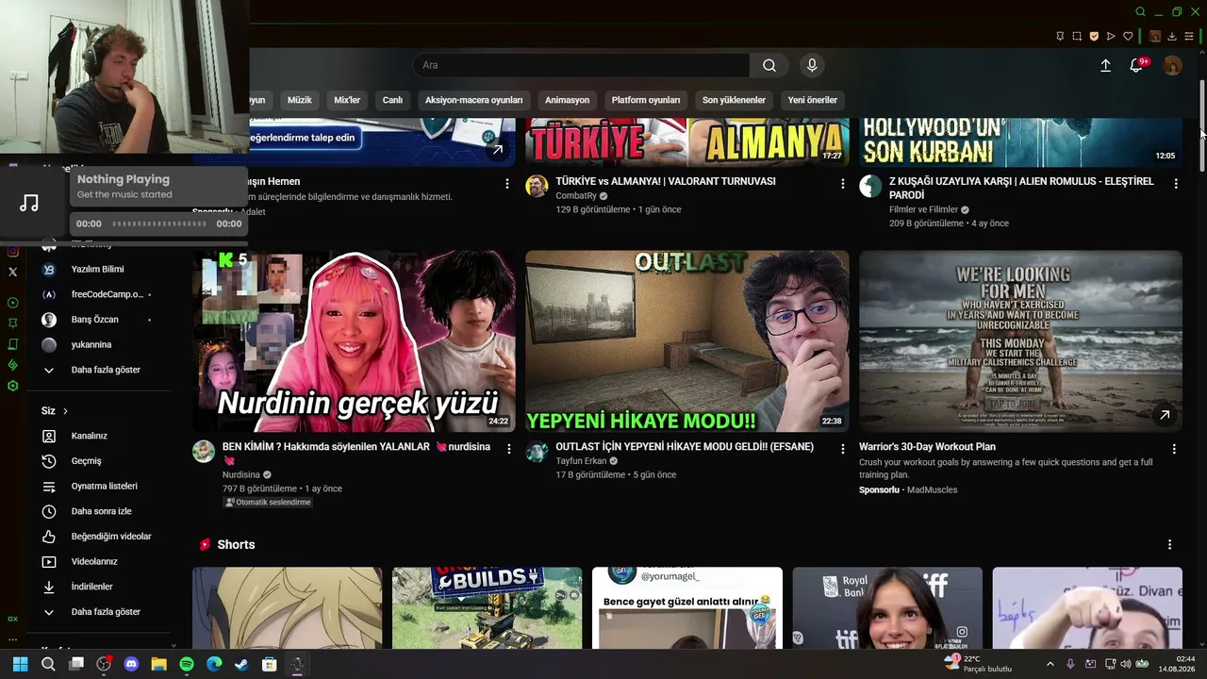Open the Nurdisina channel name link

pyautogui.click(x=241, y=475)
